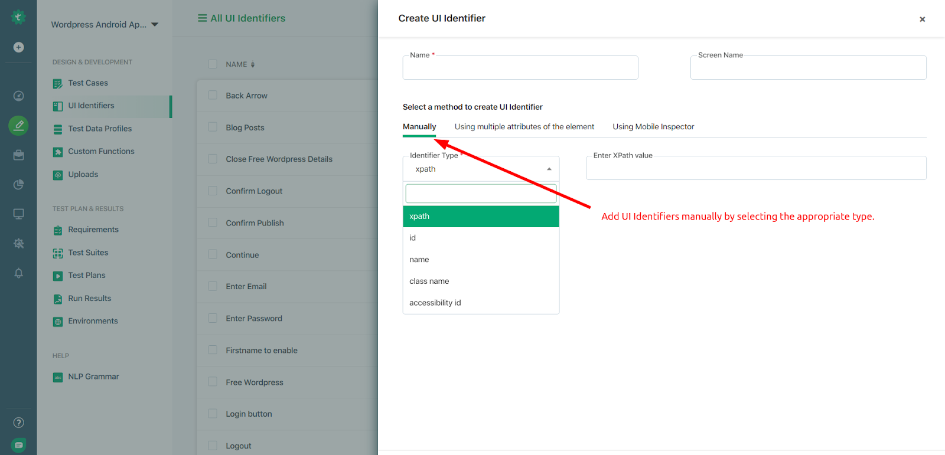Open the settings gear icon in rail
This screenshot has width=945, height=455.
point(18,243)
